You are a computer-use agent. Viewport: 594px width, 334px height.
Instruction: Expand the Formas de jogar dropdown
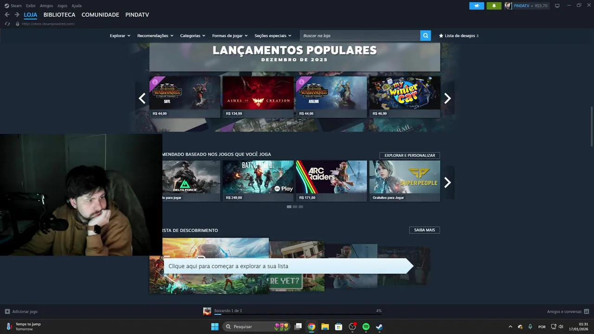(230, 36)
